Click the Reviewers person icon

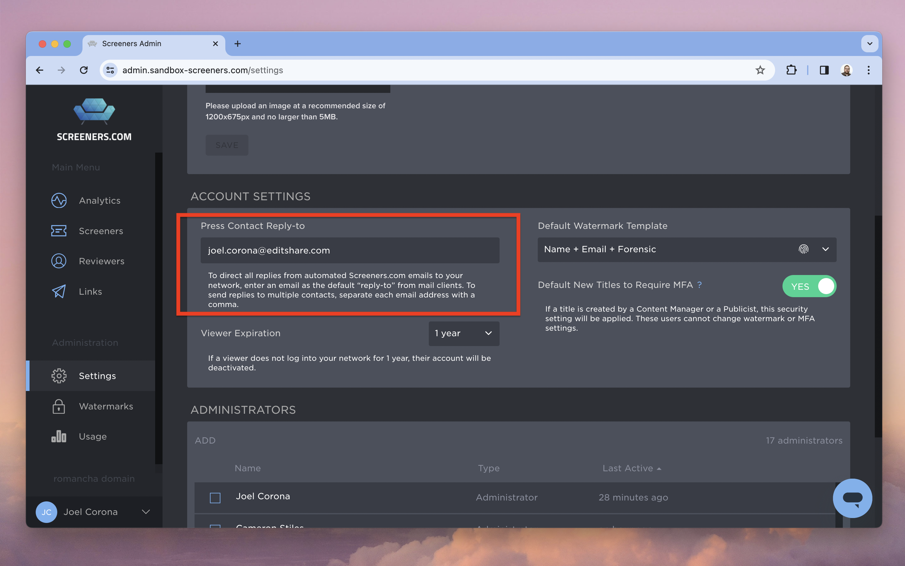click(x=59, y=261)
